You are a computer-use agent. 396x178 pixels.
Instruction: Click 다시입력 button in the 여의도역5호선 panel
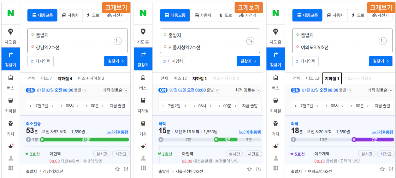pyautogui.click(x=306, y=61)
